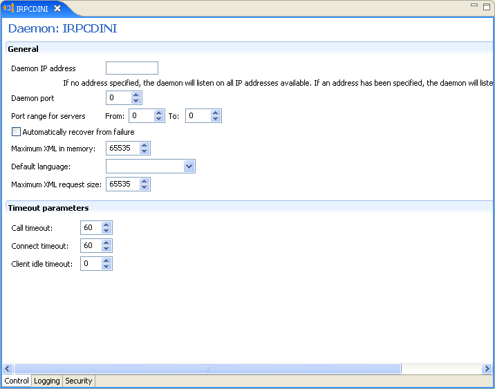Viewport: 495px width, 389px height.
Task: Decrease the Client idle timeout value
Action: (106, 267)
